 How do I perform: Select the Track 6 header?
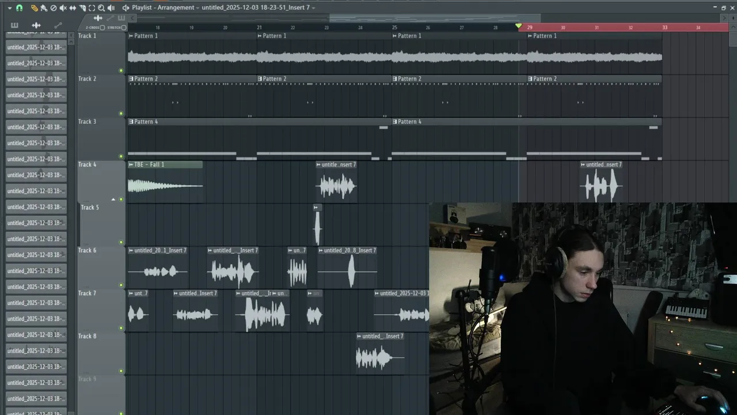[101, 267]
